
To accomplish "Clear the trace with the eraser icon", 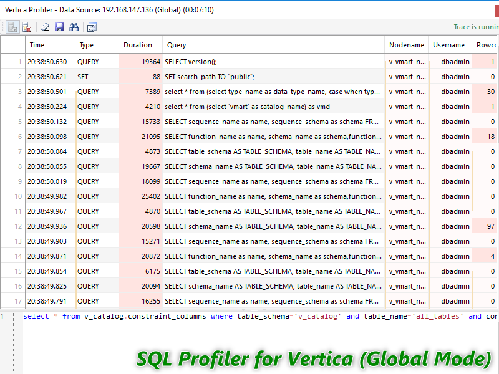I will [45, 27].
